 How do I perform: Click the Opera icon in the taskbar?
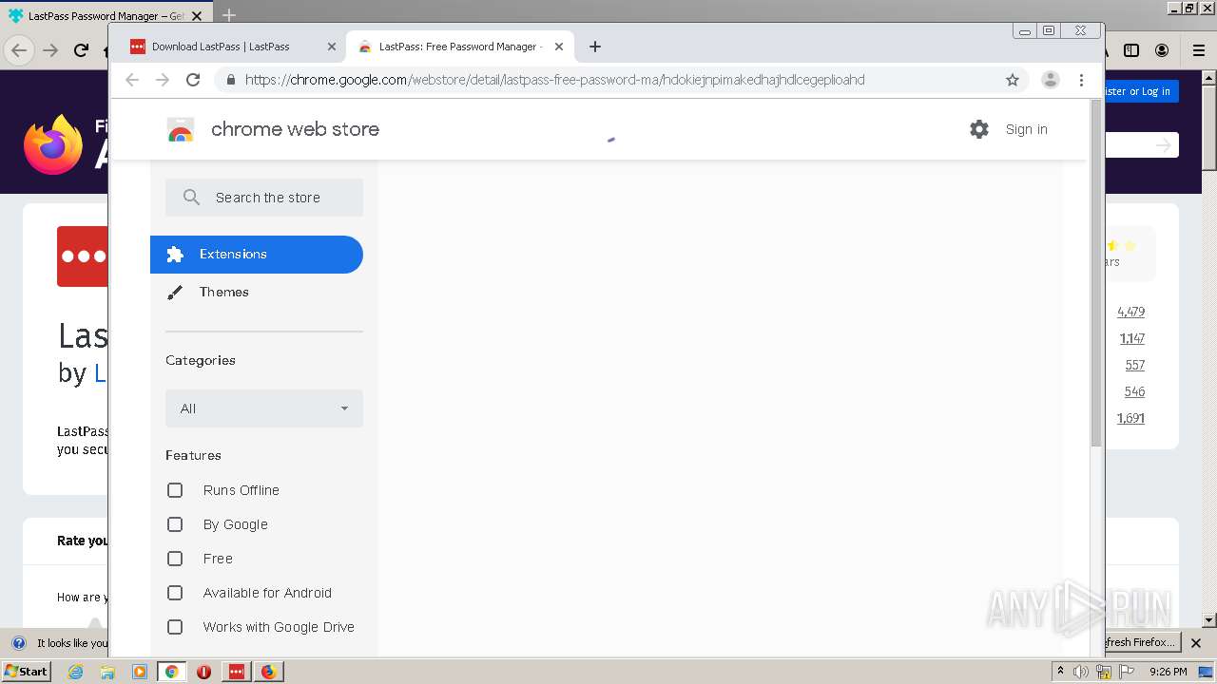(x=204, y=672)
